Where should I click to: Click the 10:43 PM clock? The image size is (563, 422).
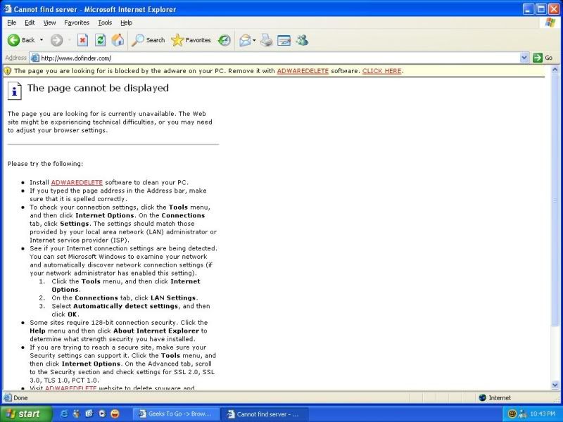pos(543,414)
